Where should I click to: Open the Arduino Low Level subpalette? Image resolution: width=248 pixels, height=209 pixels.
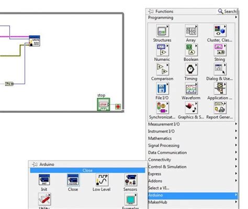[102, 180]
